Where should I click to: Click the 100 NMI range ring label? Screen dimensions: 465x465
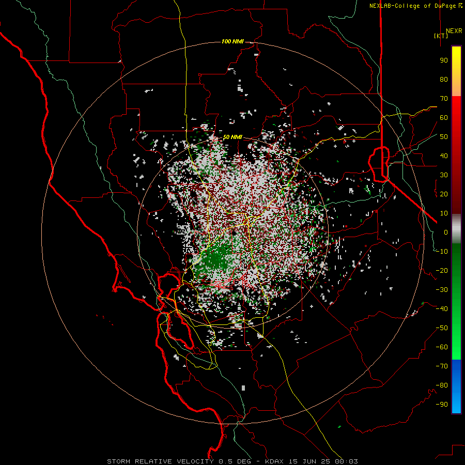click(233, 41)
